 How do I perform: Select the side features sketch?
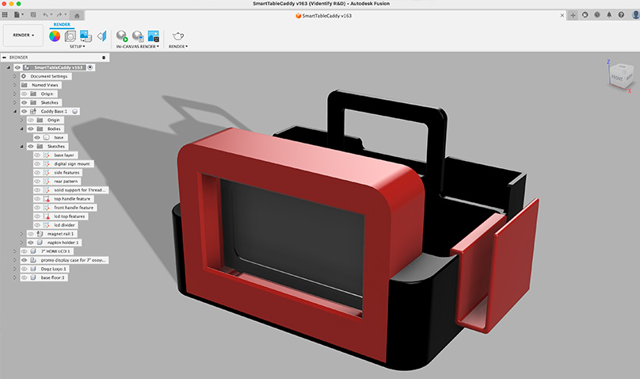coord(67,173)
